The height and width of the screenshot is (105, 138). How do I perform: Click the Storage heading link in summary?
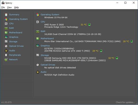[45, 55]
